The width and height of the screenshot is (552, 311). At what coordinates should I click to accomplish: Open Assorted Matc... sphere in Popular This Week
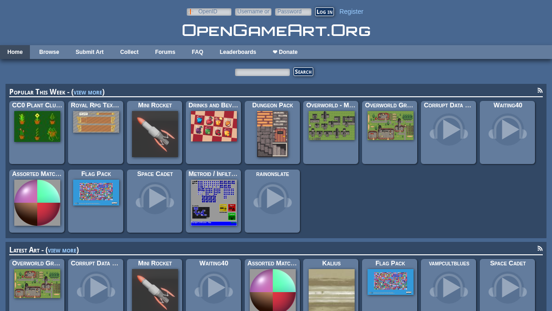click(x=37, y=203)
